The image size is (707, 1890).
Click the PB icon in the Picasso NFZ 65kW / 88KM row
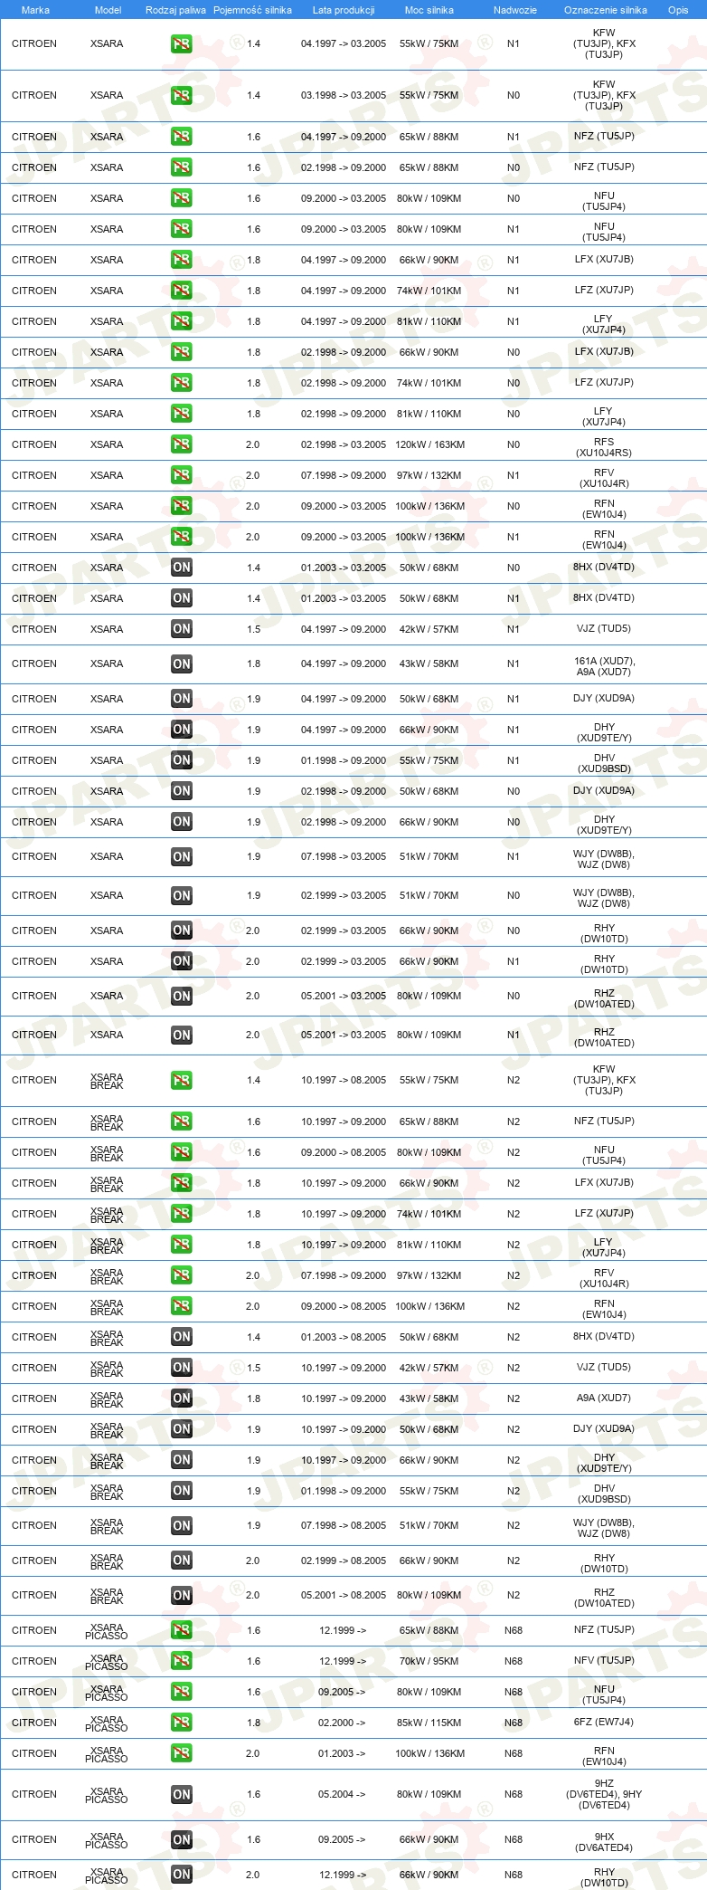point(182,1630)
